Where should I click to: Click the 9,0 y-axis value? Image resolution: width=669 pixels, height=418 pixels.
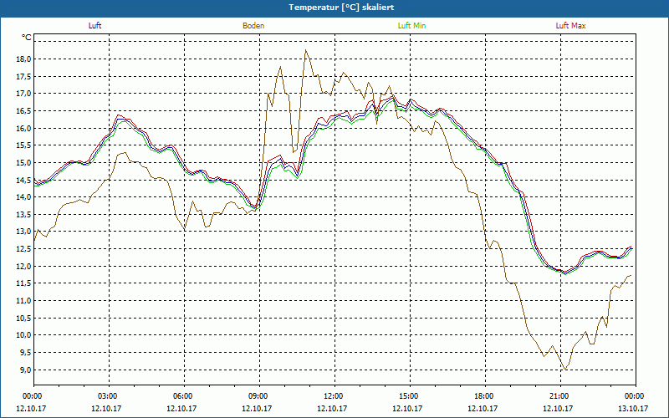point(26,370)
